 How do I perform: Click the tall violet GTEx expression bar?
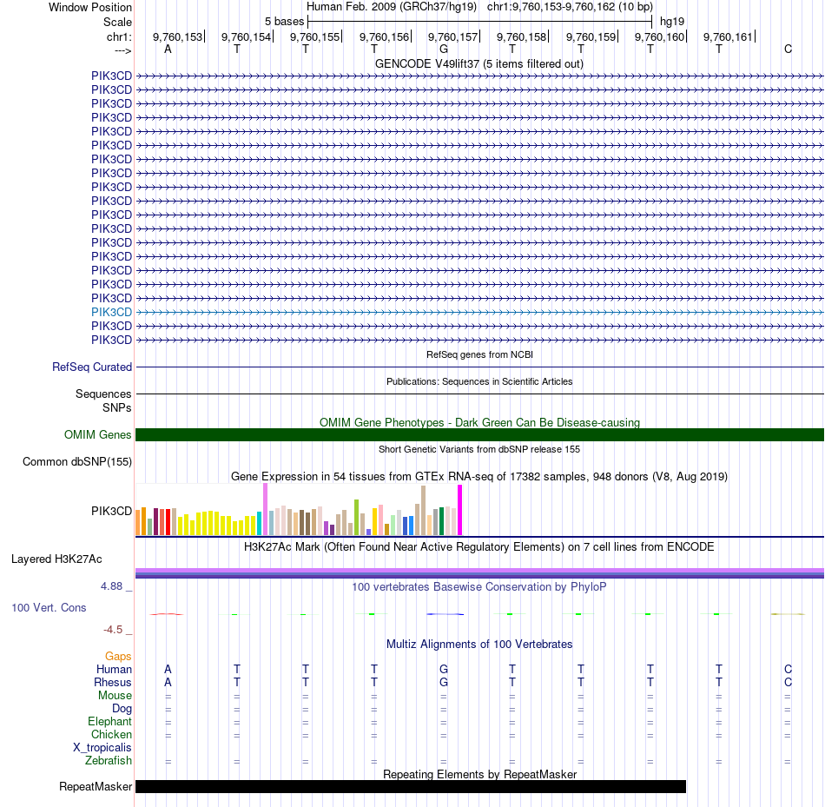[265, 509]
